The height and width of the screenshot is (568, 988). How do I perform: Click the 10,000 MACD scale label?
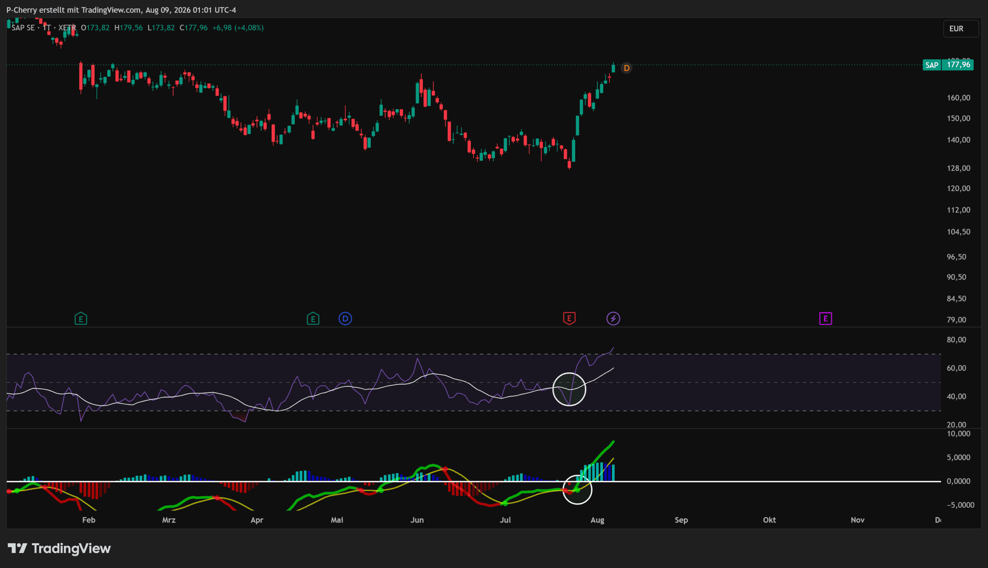(x=958, y=434)
